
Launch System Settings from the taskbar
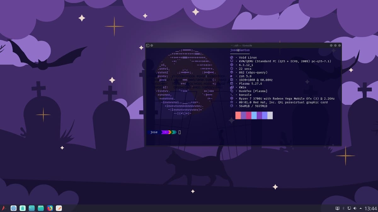(14, 208)
